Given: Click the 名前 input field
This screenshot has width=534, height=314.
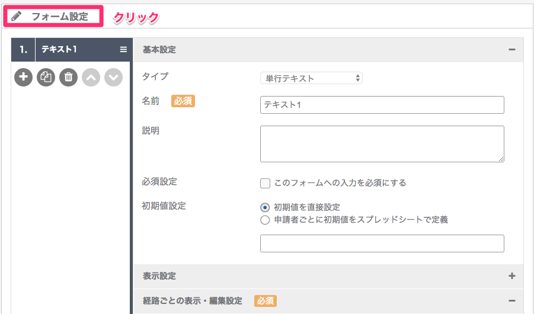Looking at the screenshot, I should pos(382,105).
